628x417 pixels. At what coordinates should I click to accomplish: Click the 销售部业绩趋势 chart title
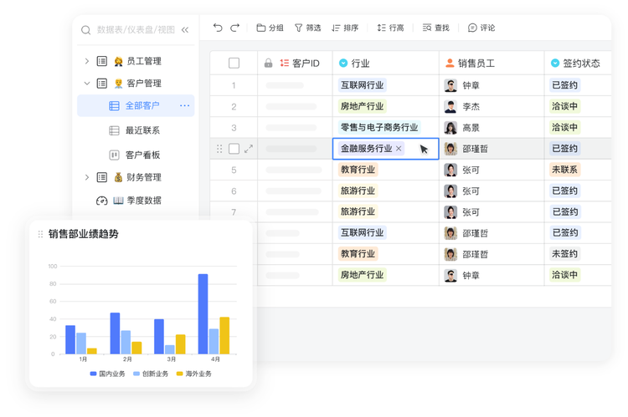[83, 234]
